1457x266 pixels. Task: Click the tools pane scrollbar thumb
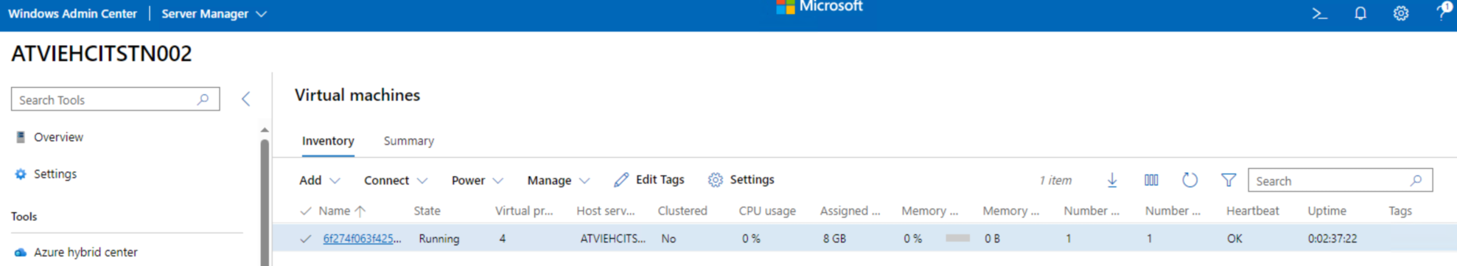[265, 203]
